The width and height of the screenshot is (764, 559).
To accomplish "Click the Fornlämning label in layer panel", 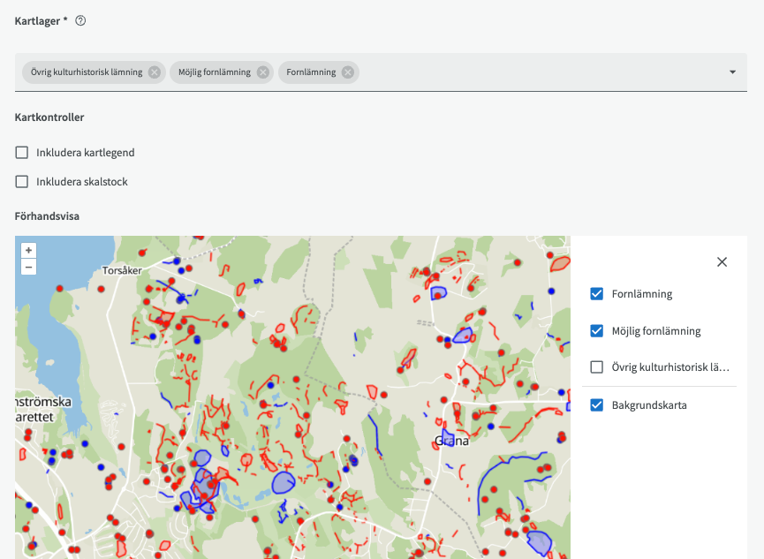I will click(x=642, y=294).
